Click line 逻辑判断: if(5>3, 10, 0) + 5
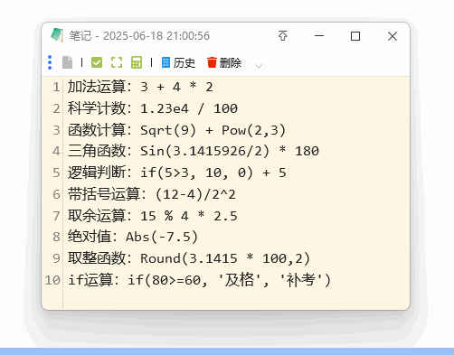Screen dimensions: 454x355 (177, 173)
